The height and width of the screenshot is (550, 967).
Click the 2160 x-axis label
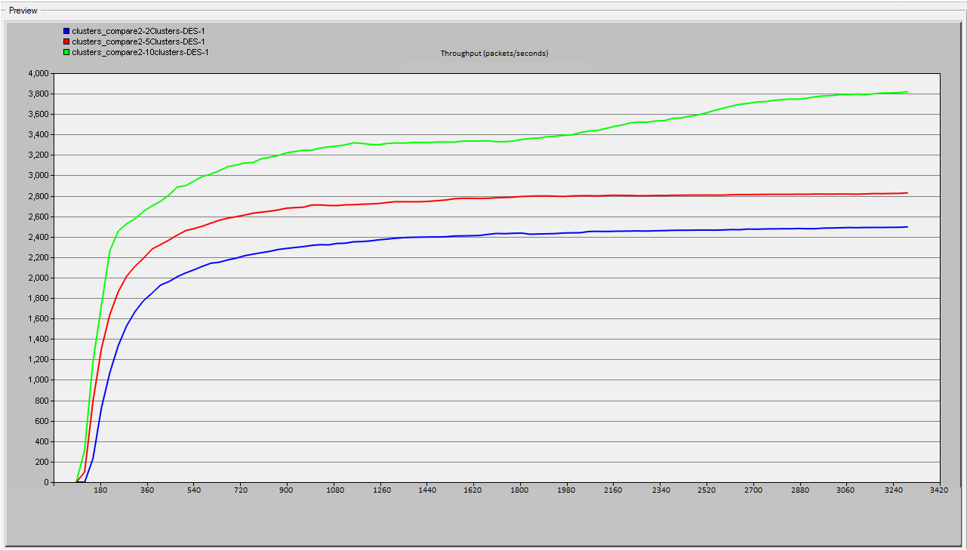(614, 490)
